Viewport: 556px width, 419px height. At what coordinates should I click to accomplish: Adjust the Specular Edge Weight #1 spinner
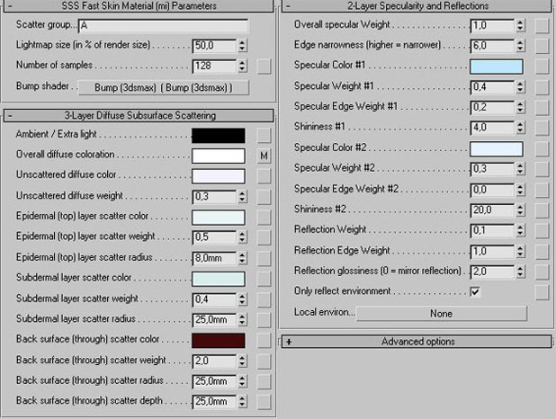pyautogui.click(x=520, y=107)
